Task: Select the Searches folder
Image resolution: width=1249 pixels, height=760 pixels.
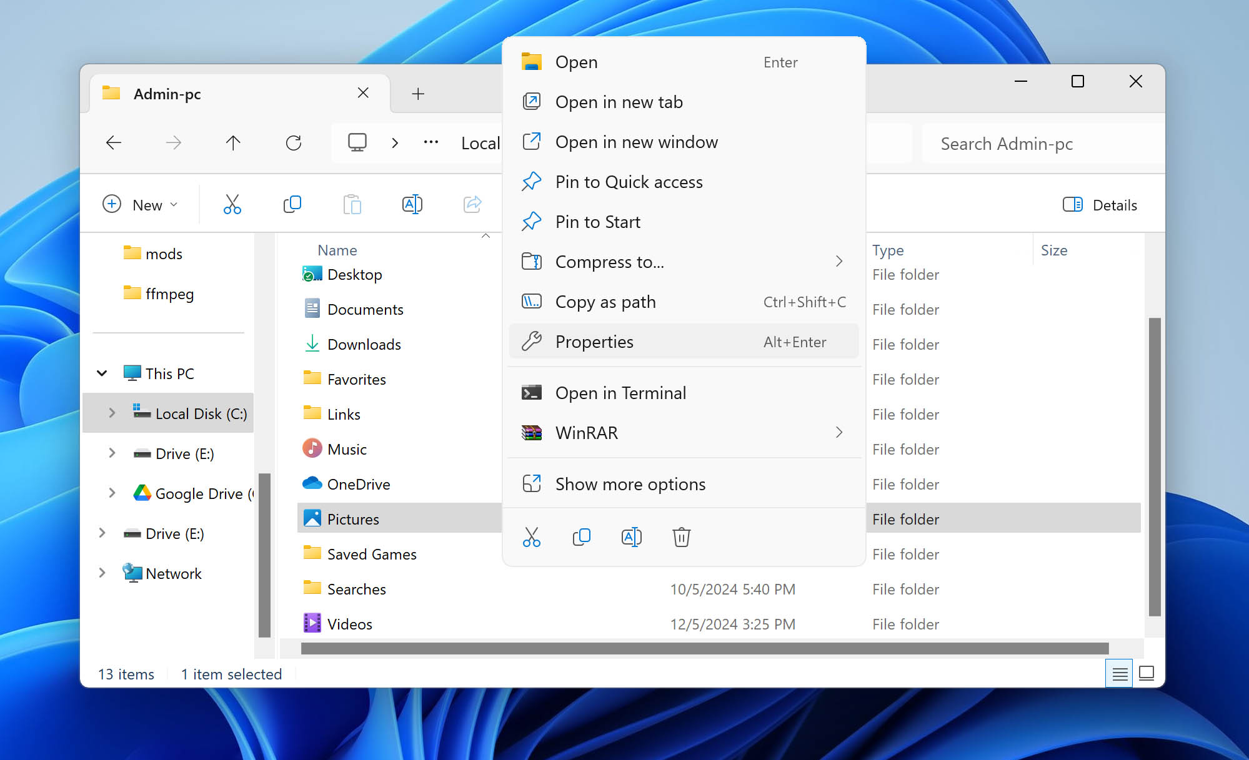Action: 344,589
